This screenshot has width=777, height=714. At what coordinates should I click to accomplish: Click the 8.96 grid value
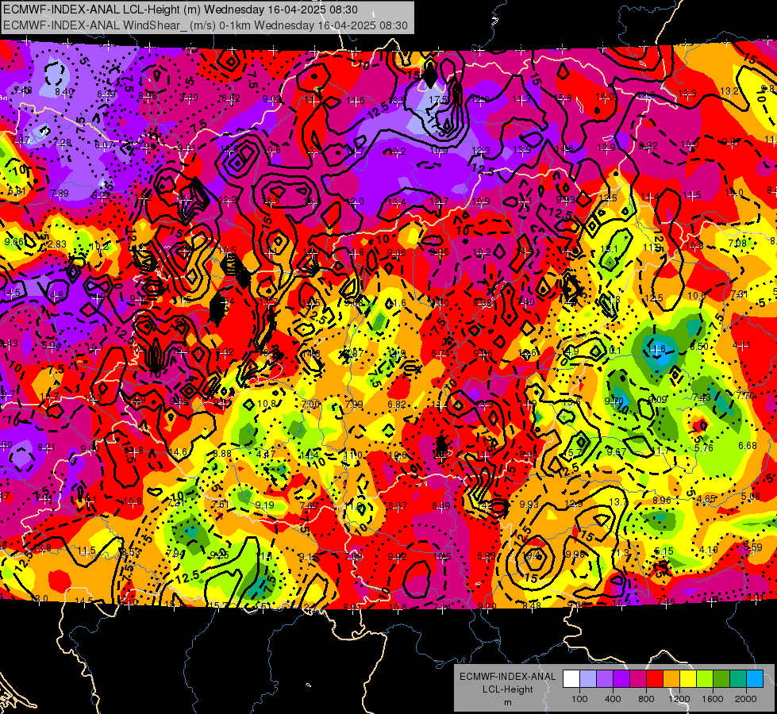pos(662,501)
